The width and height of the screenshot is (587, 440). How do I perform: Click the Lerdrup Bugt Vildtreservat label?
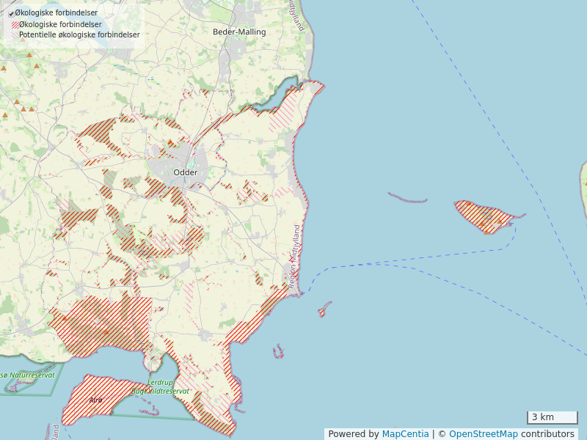[169, 387]
